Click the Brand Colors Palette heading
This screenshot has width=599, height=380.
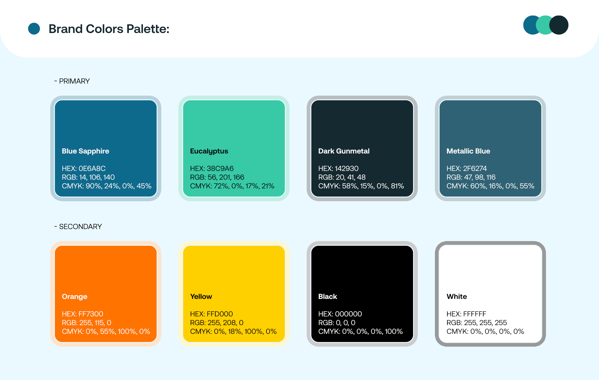click(x=109, y=29)
